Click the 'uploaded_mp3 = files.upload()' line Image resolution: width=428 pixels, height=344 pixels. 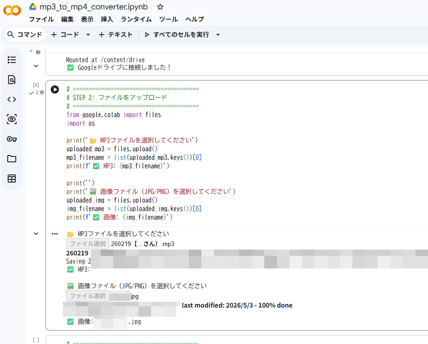112,149
